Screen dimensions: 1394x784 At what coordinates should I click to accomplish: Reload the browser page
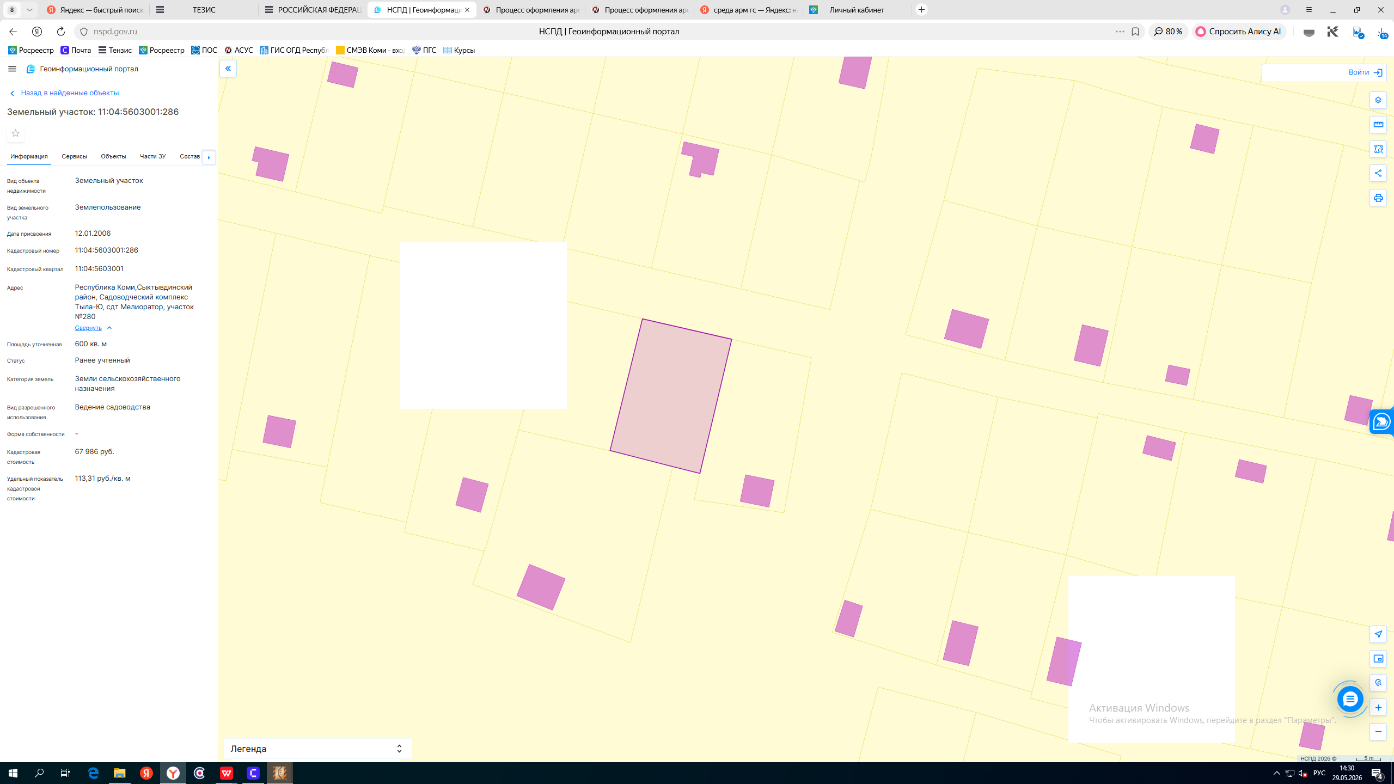pyautogui.click(x=61, y=32)
